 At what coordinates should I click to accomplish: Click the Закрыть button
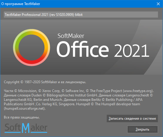[x=142, y=129]
